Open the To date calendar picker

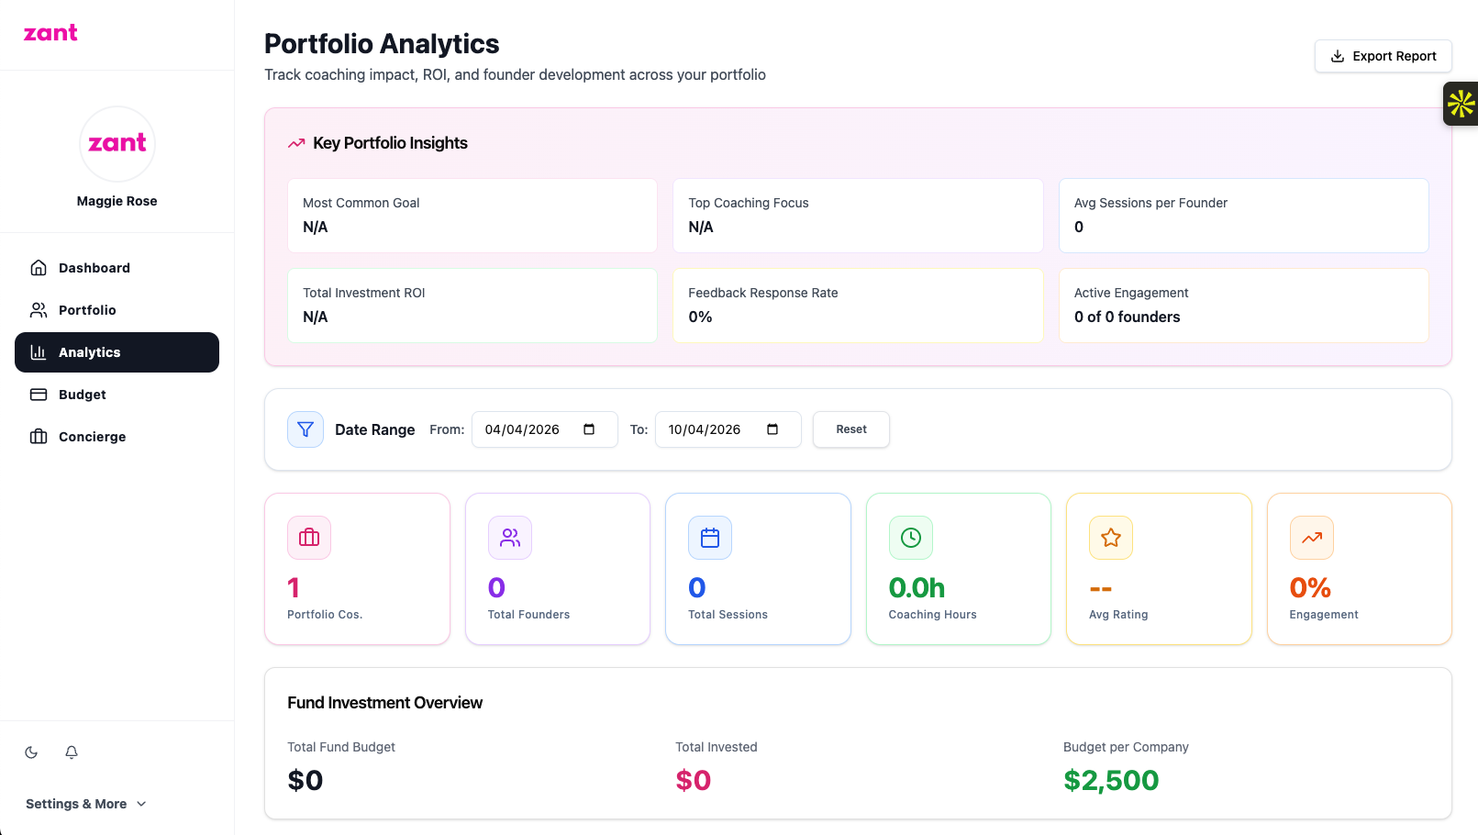[772, 429]
